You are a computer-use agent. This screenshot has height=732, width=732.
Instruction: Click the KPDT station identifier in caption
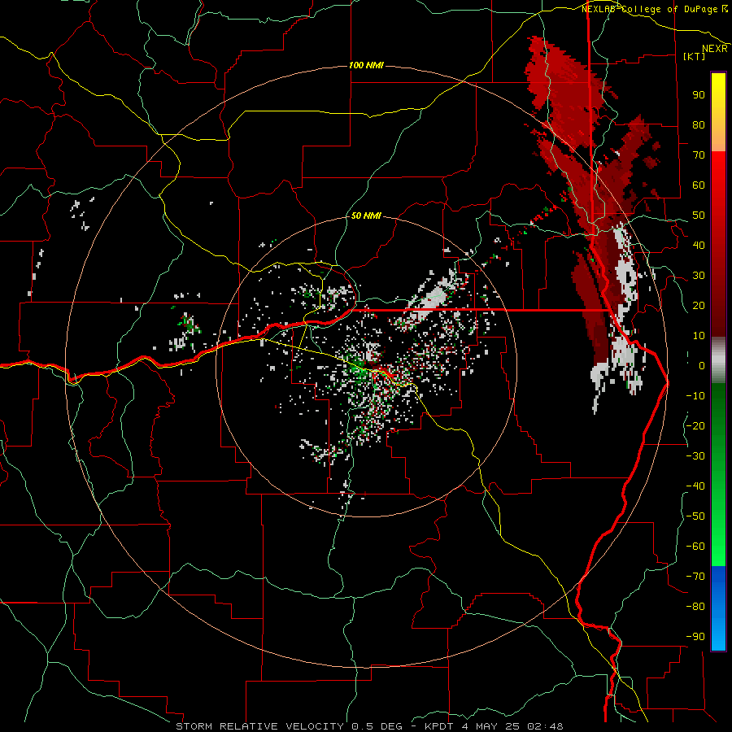tap(439, 726)
